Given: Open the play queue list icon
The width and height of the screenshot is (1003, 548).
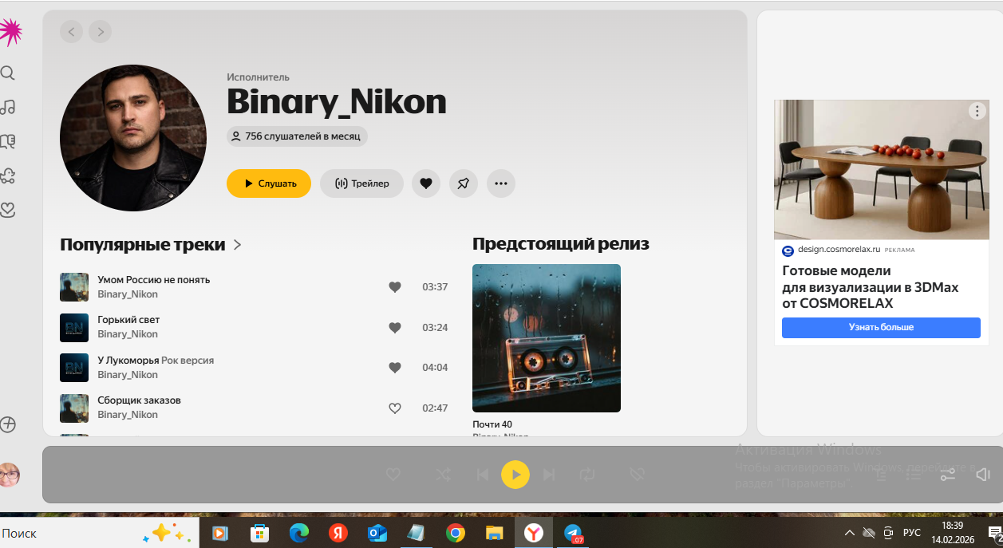Looking at the screenshot, I should coord(914,475).
